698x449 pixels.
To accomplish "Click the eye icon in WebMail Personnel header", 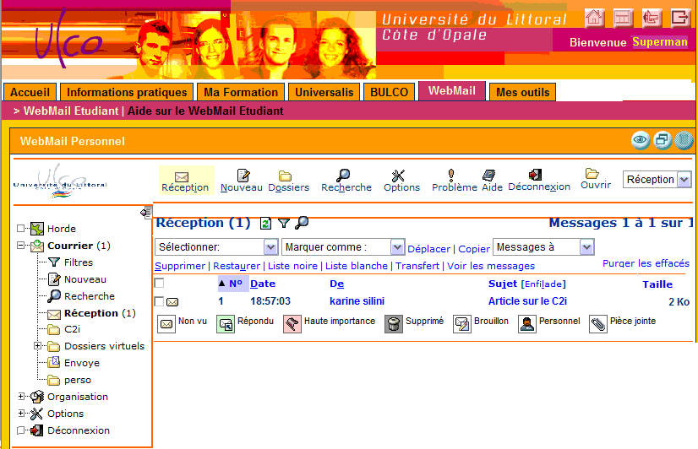I will coord(641,141).
